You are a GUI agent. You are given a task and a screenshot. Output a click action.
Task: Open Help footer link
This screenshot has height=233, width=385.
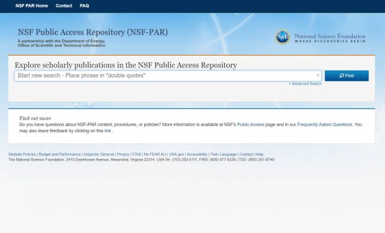pos(259,155)
